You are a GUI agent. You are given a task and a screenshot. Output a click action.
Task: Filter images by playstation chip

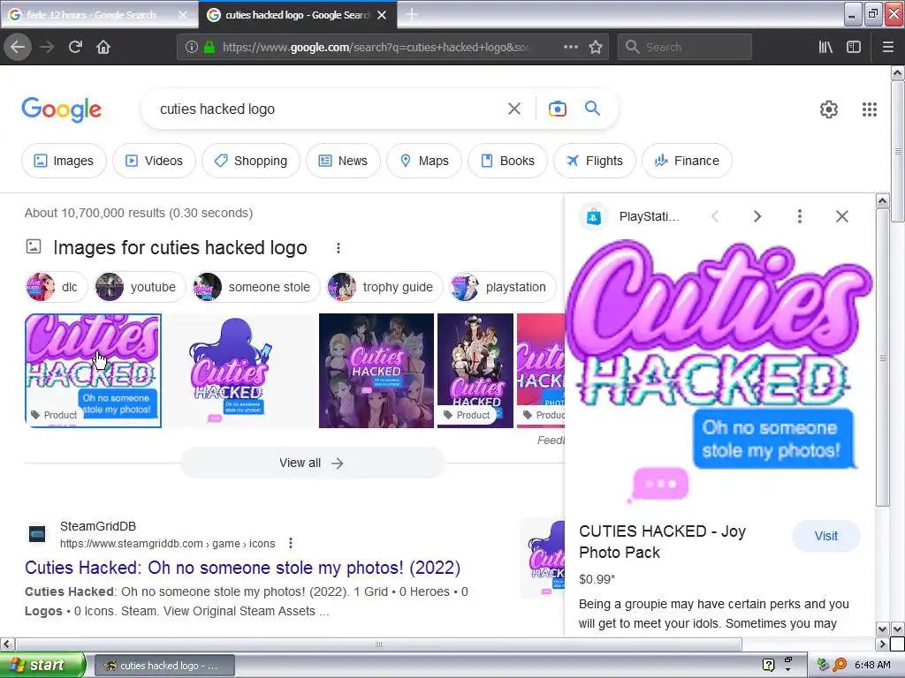503,287
